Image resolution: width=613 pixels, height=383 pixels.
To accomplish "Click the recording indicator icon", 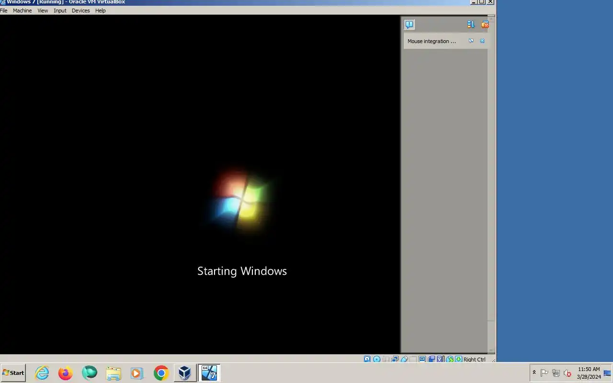I will [x=431, y=359].
